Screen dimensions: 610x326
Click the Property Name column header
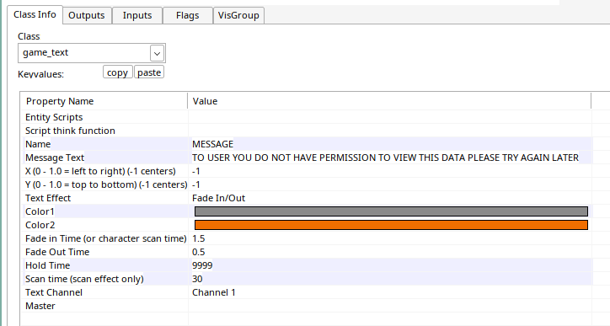pos(104,101)
